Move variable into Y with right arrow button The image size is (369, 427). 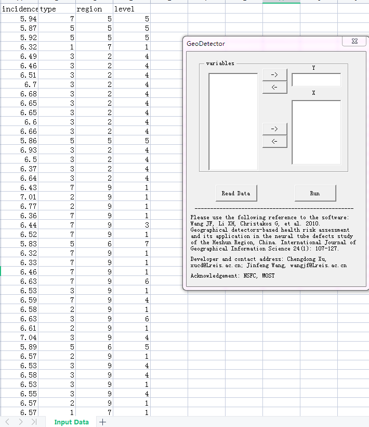[x=275, y=74]
